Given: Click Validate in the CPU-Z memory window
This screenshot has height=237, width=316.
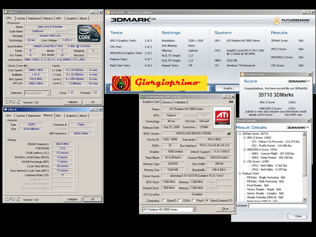Looking at the screenshot, I should click(72, 199).
